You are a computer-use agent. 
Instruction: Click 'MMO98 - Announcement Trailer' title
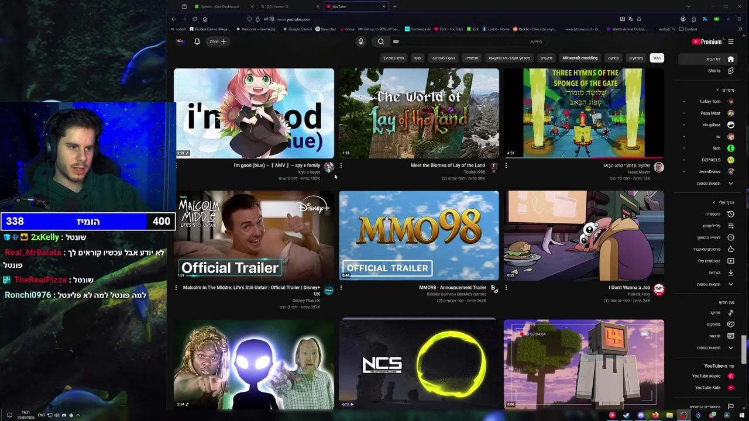pos(452,288)
